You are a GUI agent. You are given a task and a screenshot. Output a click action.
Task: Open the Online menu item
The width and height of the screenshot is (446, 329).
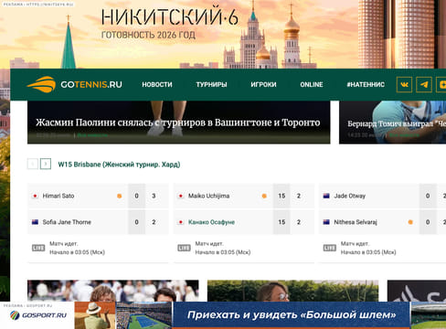pos(312,84)
